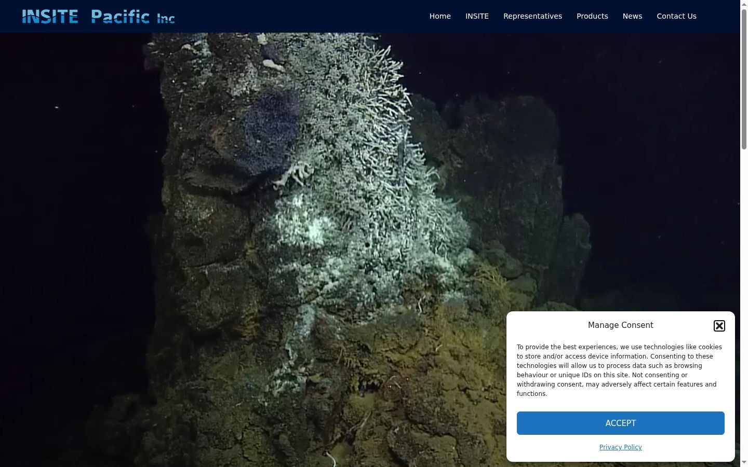Open the Home menu item
The image size is (748, 467).
[440, 16]
